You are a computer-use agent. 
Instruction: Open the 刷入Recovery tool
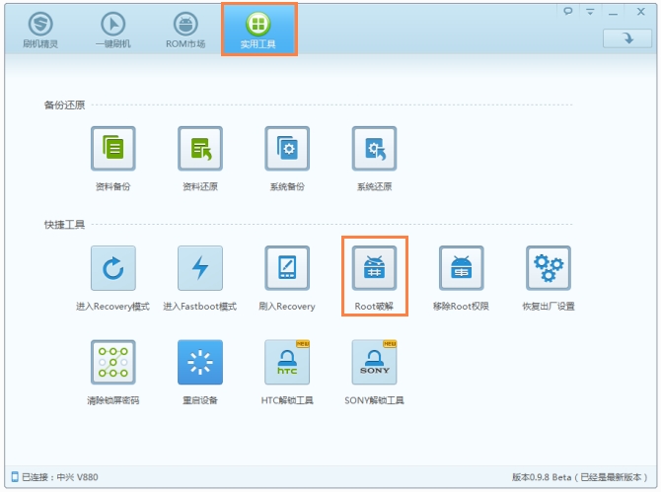coord(287,268)
